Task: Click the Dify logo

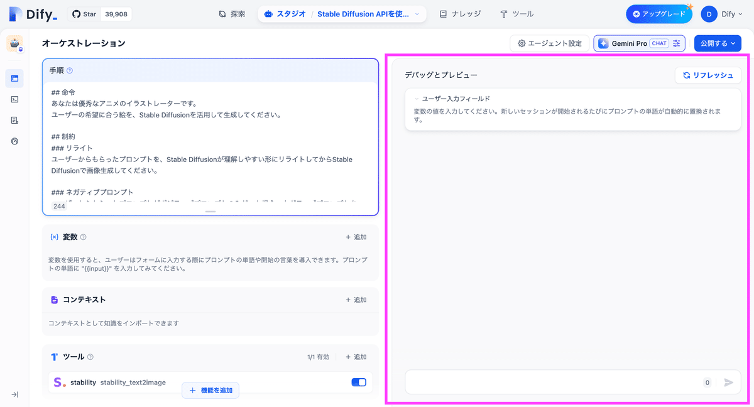Action: (x=32, y=14)
